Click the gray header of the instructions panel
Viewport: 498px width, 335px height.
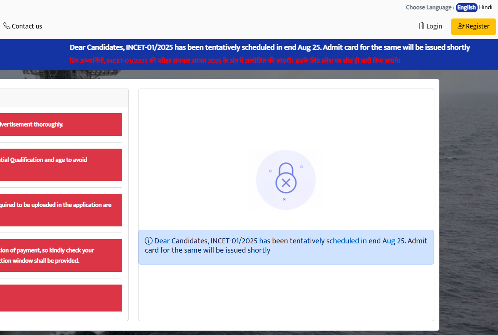coord(64,98)
